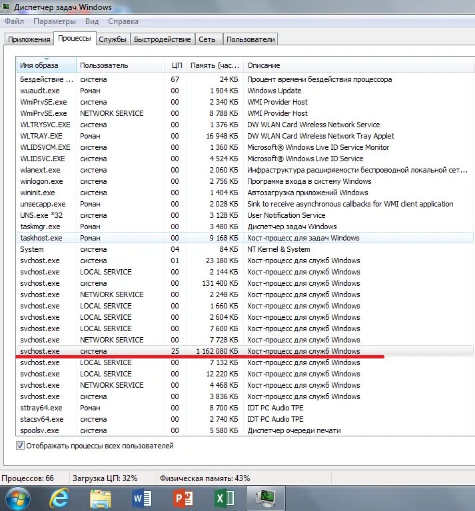Open Excel from taskbar
Image resolution: width=475 pixels, height=511 pixels.
[224, 498]
